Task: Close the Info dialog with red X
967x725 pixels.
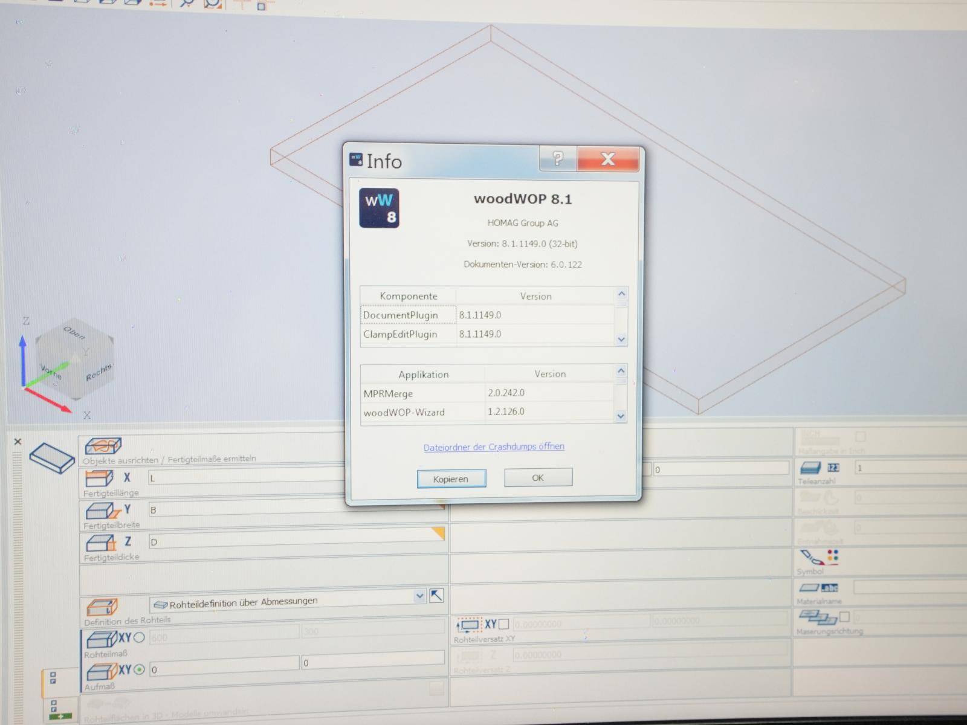Action: (607, 159)
